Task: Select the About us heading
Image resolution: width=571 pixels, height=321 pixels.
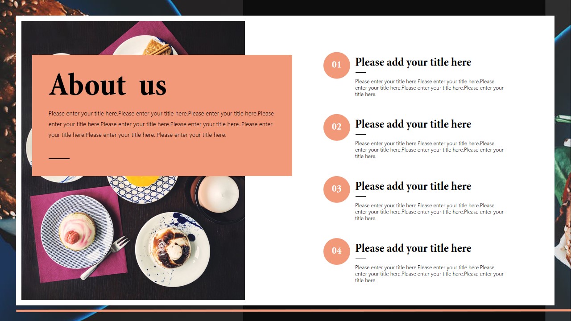Action: (x=108, y=85)
